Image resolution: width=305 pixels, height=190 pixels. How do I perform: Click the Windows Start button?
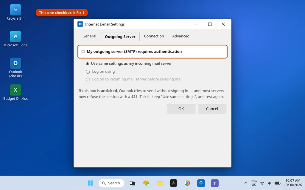[x=90, y=183]
